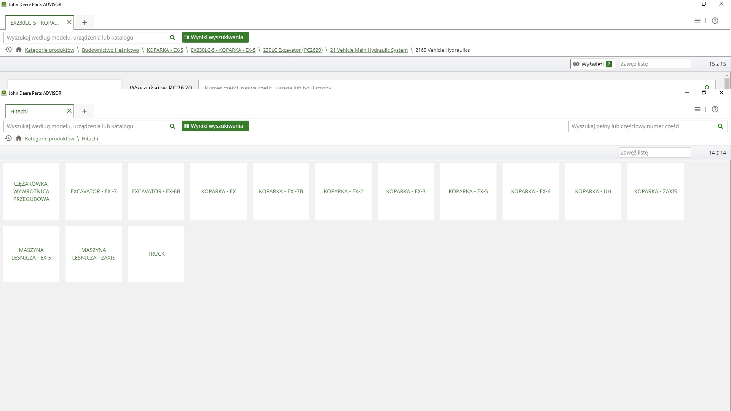Click the Zaweź listę filter in the Hitachi window

point(655,153)
